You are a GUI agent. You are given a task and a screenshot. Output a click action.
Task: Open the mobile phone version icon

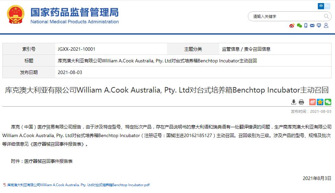click(x=306, y=26)
